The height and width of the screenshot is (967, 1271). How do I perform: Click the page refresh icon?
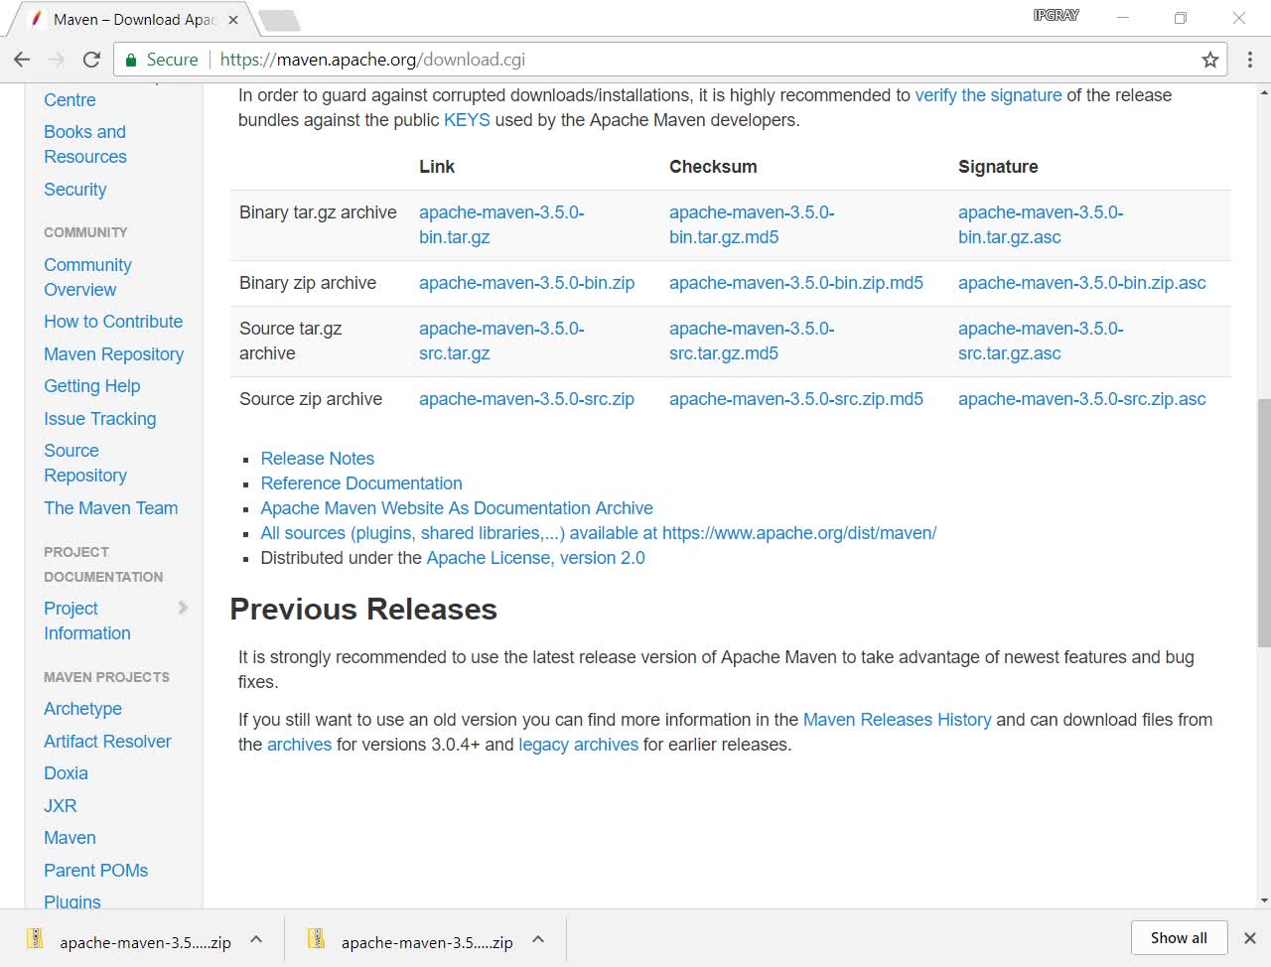pos(91,59)
